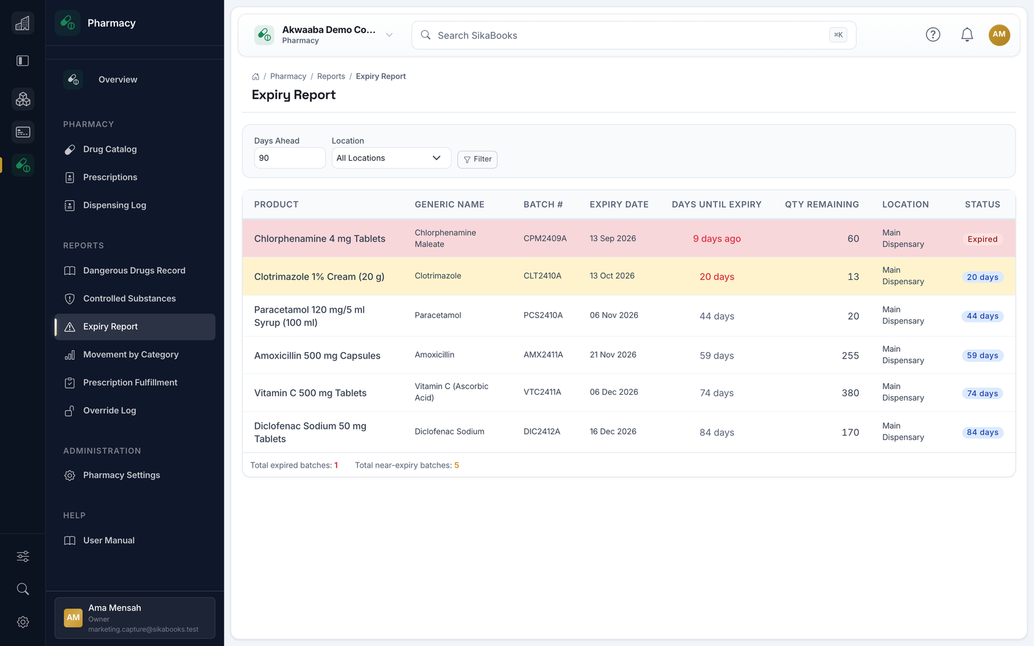Open Pharmacy Overview in sidebar

point(135,79)
